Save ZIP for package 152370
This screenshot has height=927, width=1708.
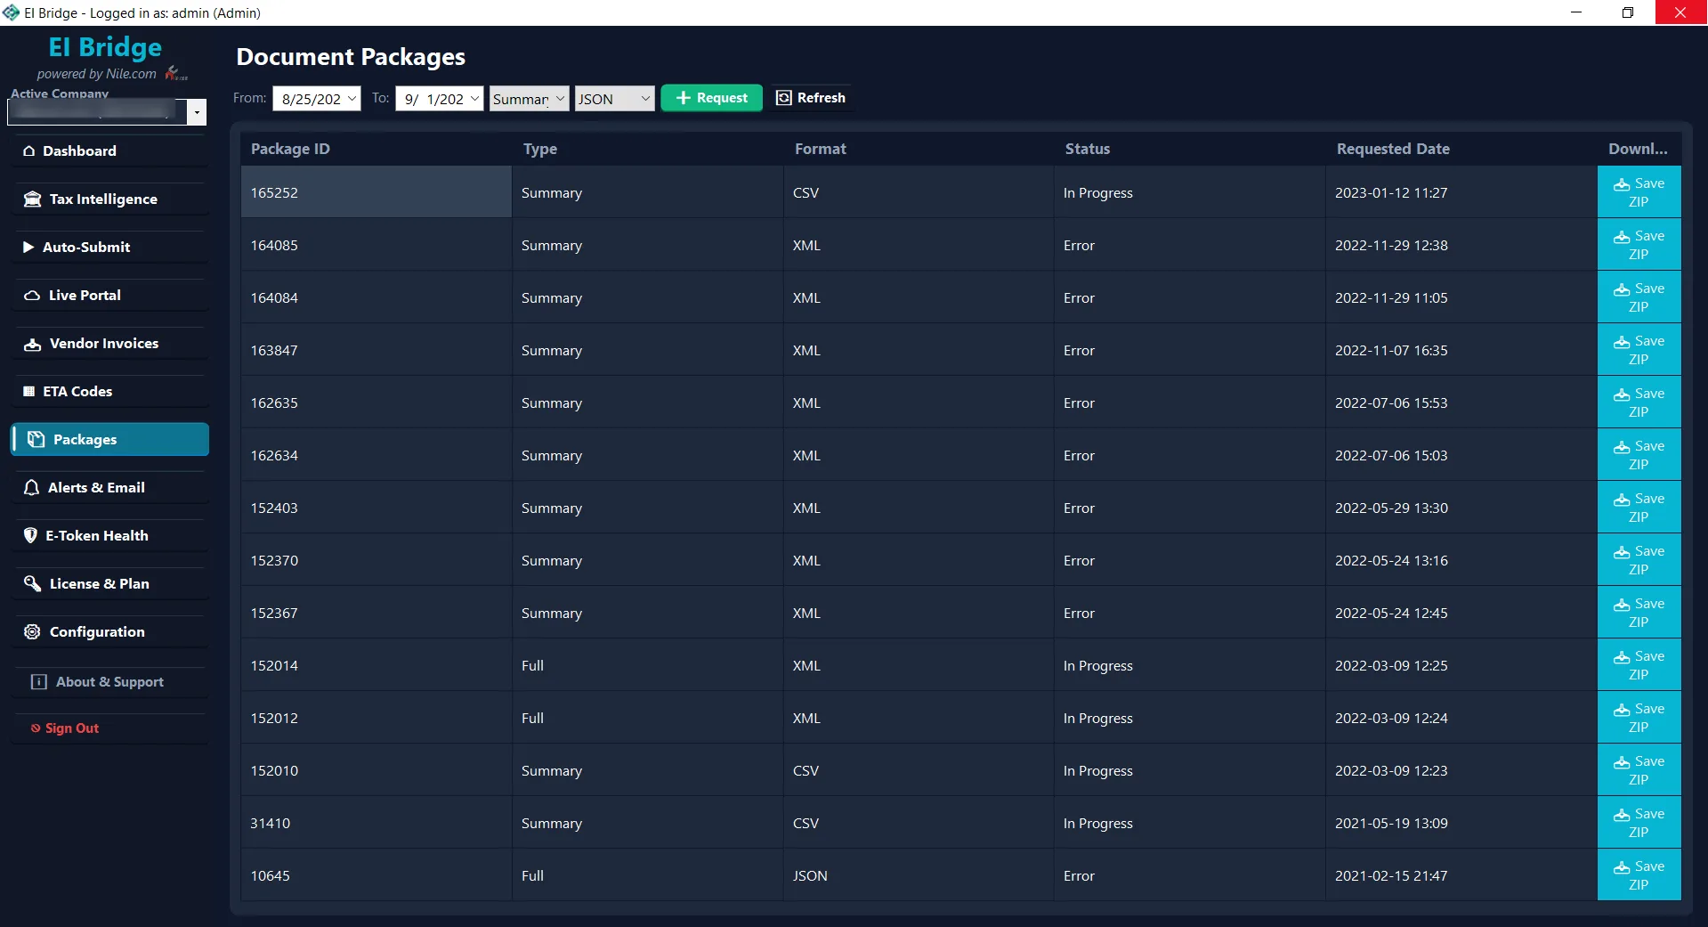pos(1639,560)
